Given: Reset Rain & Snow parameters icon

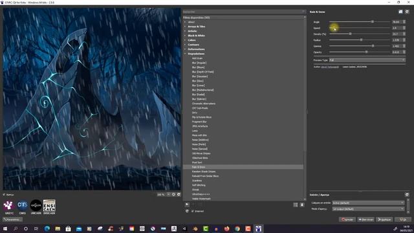Looking at the screenshot, I should pos(407,12).
